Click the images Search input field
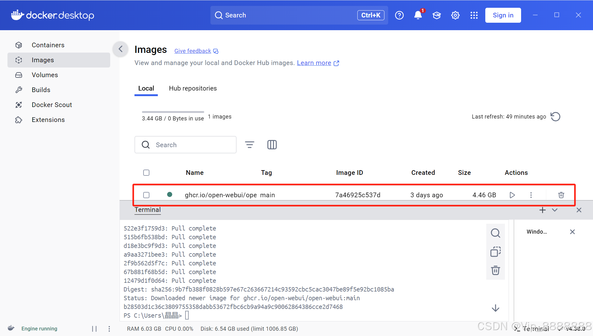593x336 pixels. coord(186,145)
